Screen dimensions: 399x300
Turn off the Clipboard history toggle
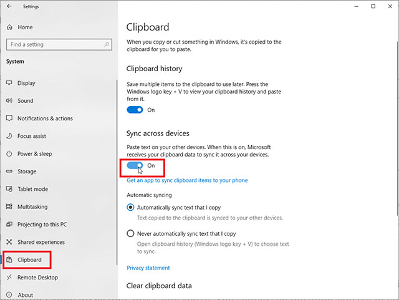(135, 110)
